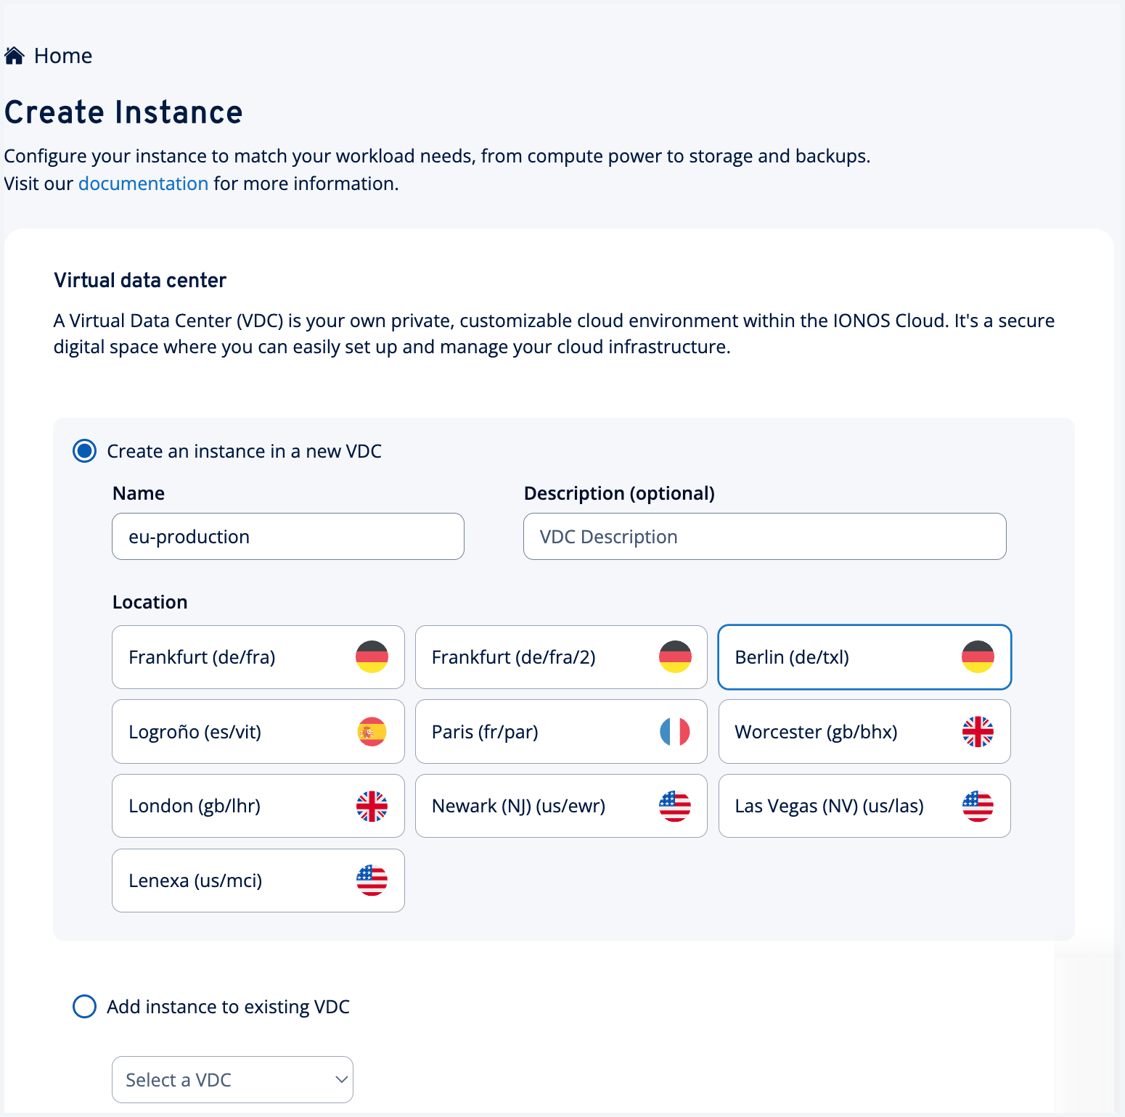The image size is (1125, 1117).
Task: Select the Frankfurt (de/fra/2) location tile
Action: pyautogui.click(x=560, y=656)
